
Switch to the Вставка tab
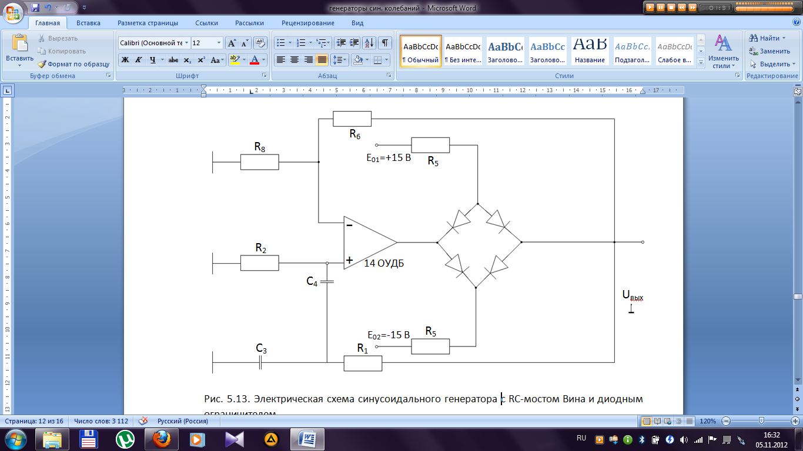coord(88,23)
